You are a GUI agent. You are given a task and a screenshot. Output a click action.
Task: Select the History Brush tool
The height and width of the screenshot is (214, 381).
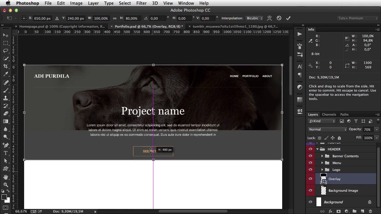click(x=6, y=106)
